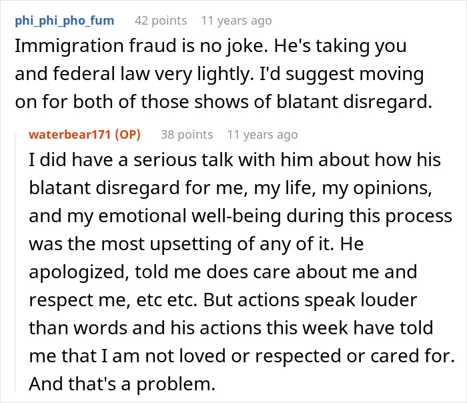Open phi_phi_pho_fum's user profile
467x403 pixels.
coord(64,21)
